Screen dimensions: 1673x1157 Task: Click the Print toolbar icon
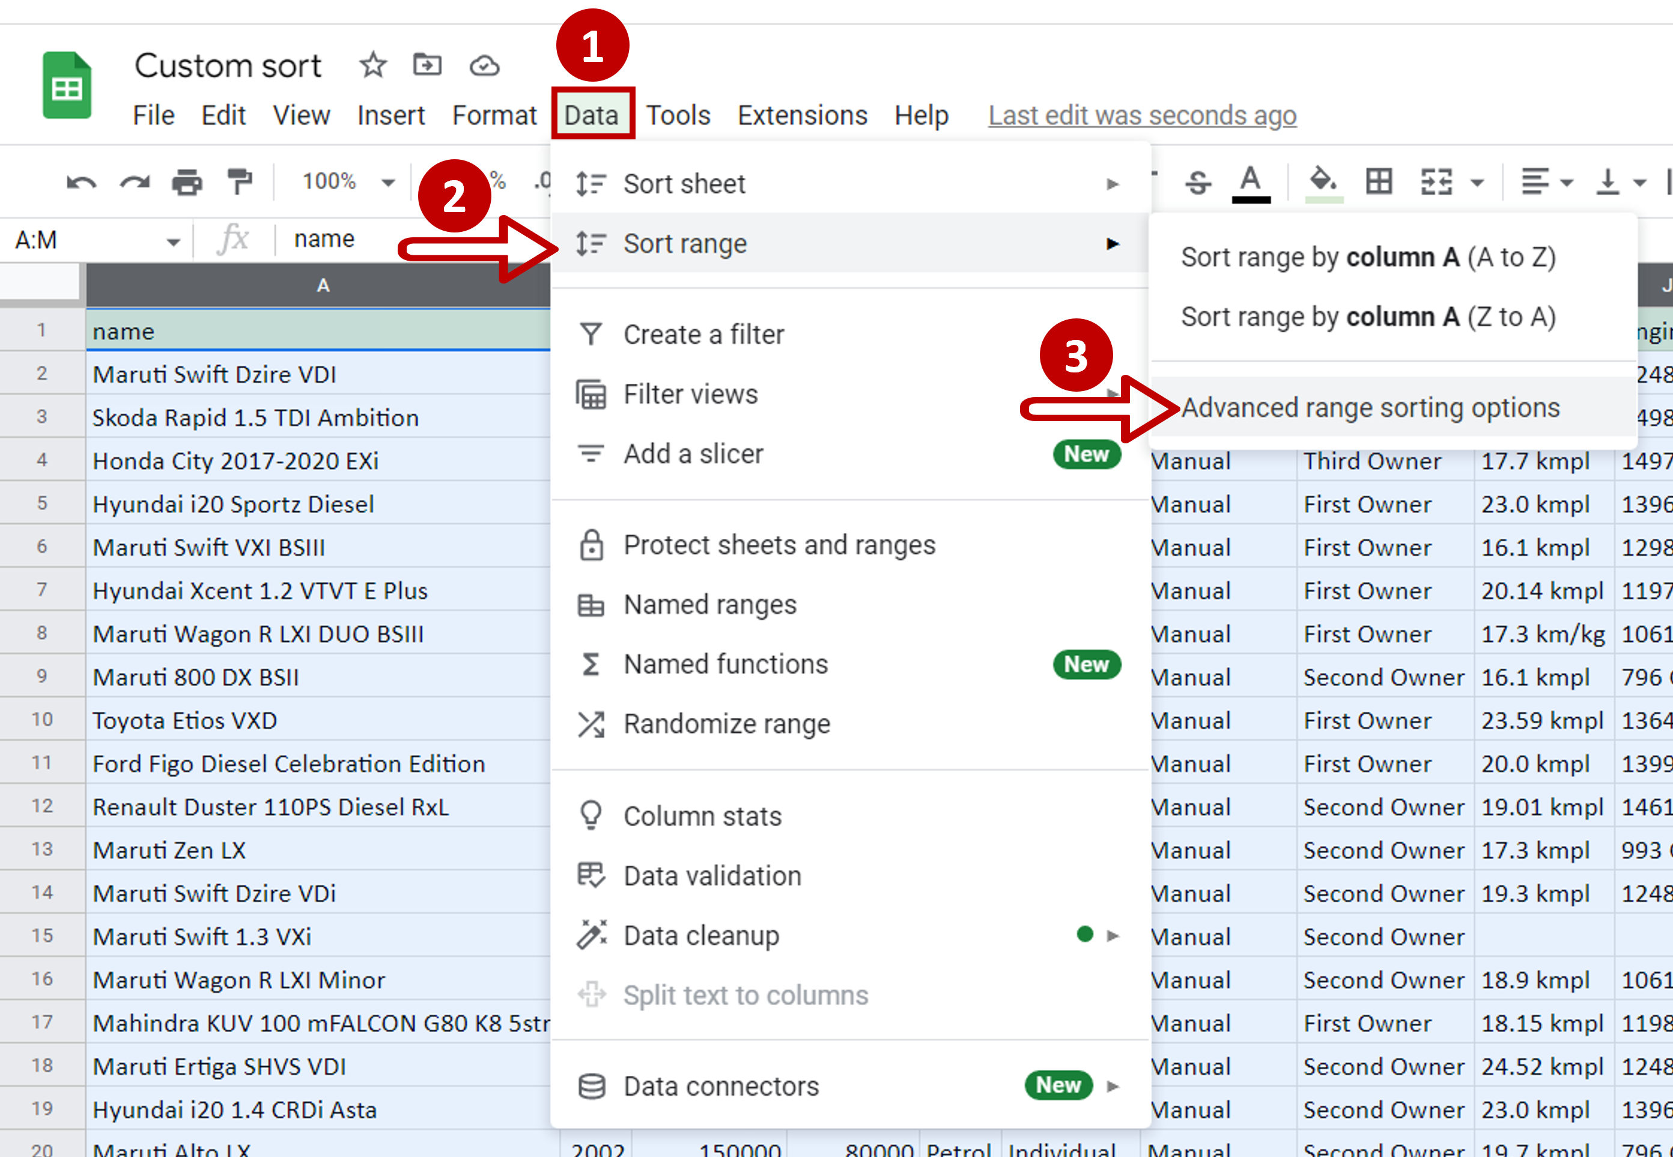tap(187, 182)
